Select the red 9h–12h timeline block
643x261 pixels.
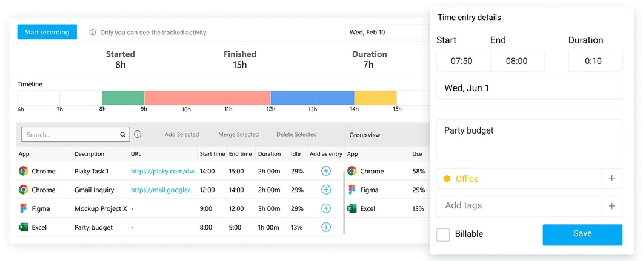tap(207, 97)
